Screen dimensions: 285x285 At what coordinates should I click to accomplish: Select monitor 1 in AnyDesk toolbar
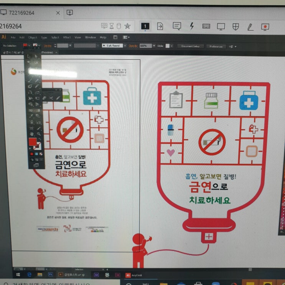click(145, 26)
